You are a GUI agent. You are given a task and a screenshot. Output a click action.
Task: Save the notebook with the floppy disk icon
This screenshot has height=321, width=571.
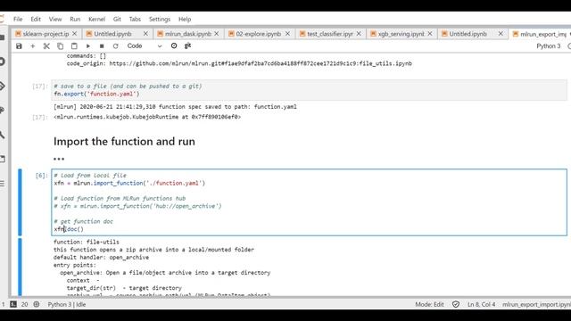pyautogui.click(x=19, y=45)
